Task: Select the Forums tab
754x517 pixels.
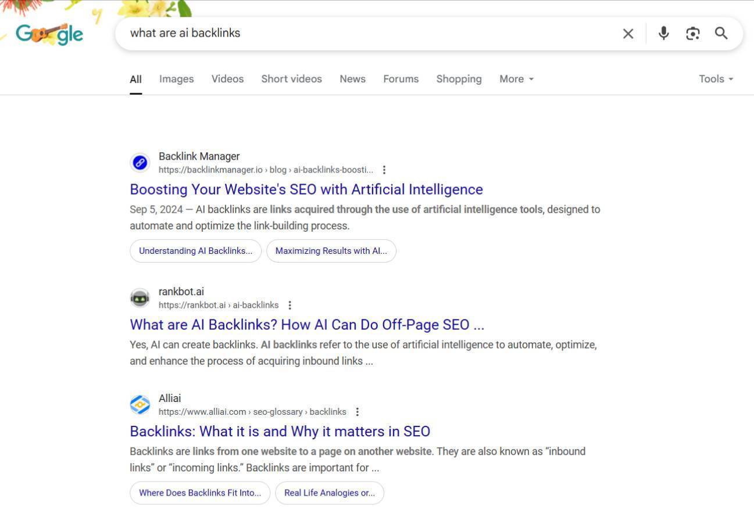Action: (x=401, y=79)
